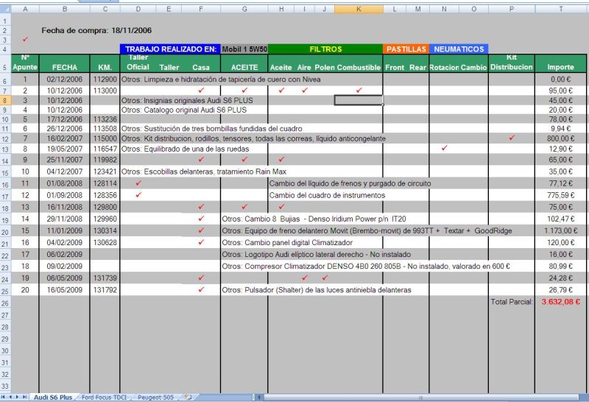
Task: Select column C header
Action: [105, 9]
